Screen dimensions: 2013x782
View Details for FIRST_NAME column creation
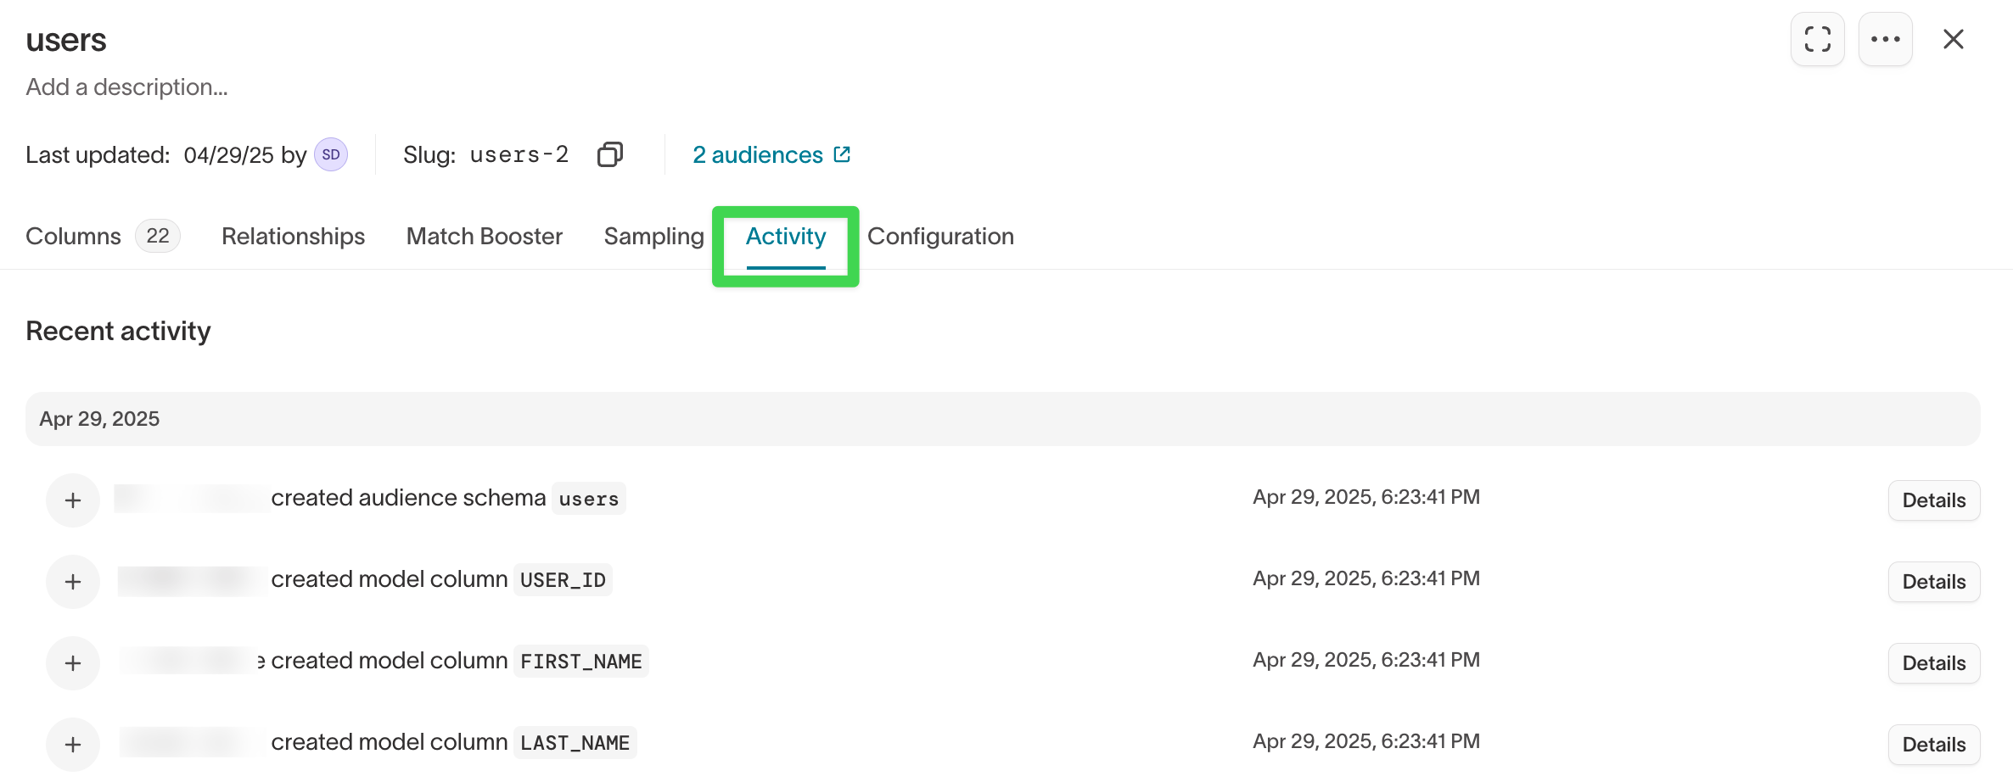point(1934,663)
